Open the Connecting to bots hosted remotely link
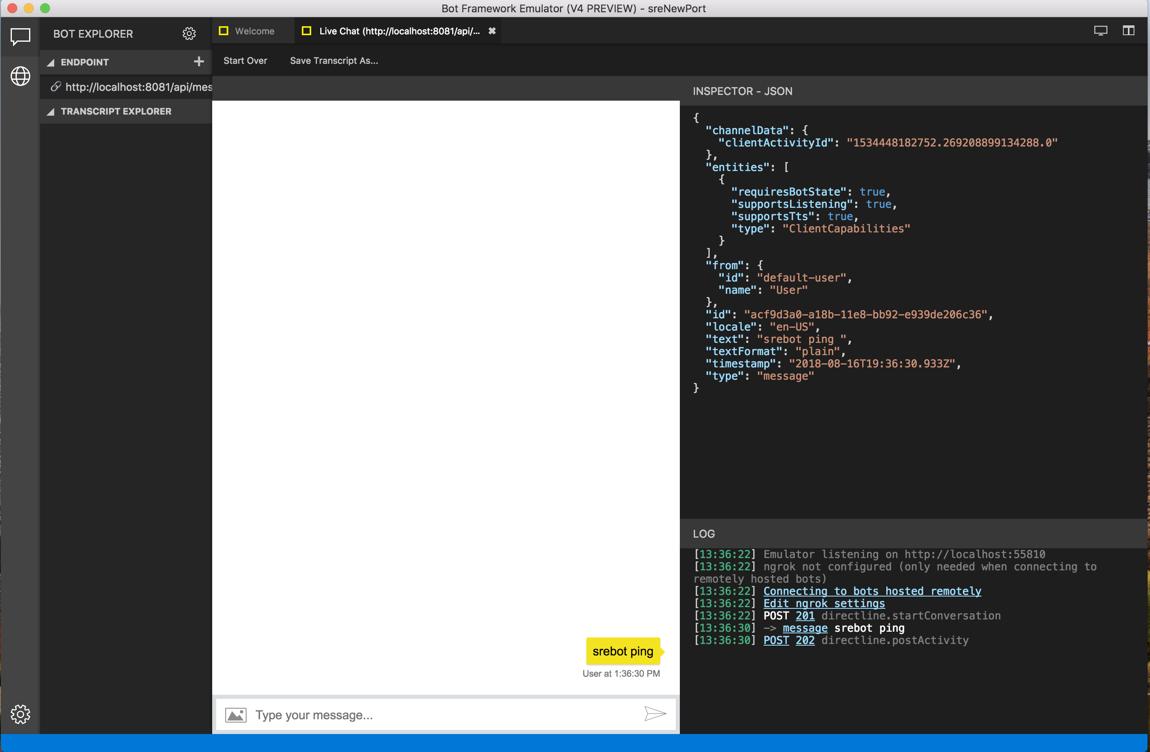The image size is (1150, 752). pyautogui.click(x=872, y=591)
